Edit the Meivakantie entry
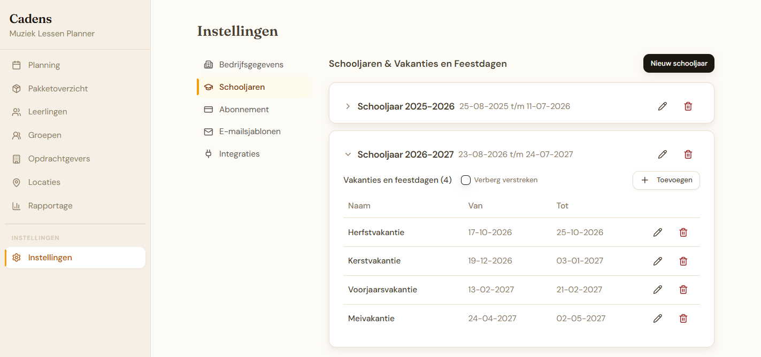Image resolution: width=761 pixels, height=357 pixels. tap(657, 318)
